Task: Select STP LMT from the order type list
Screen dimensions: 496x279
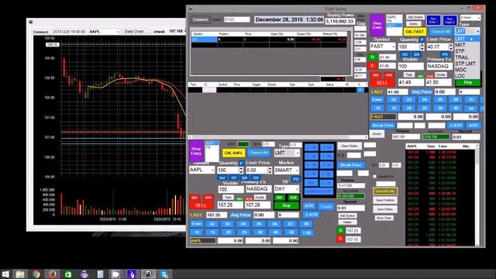Action: pos(467,64)
